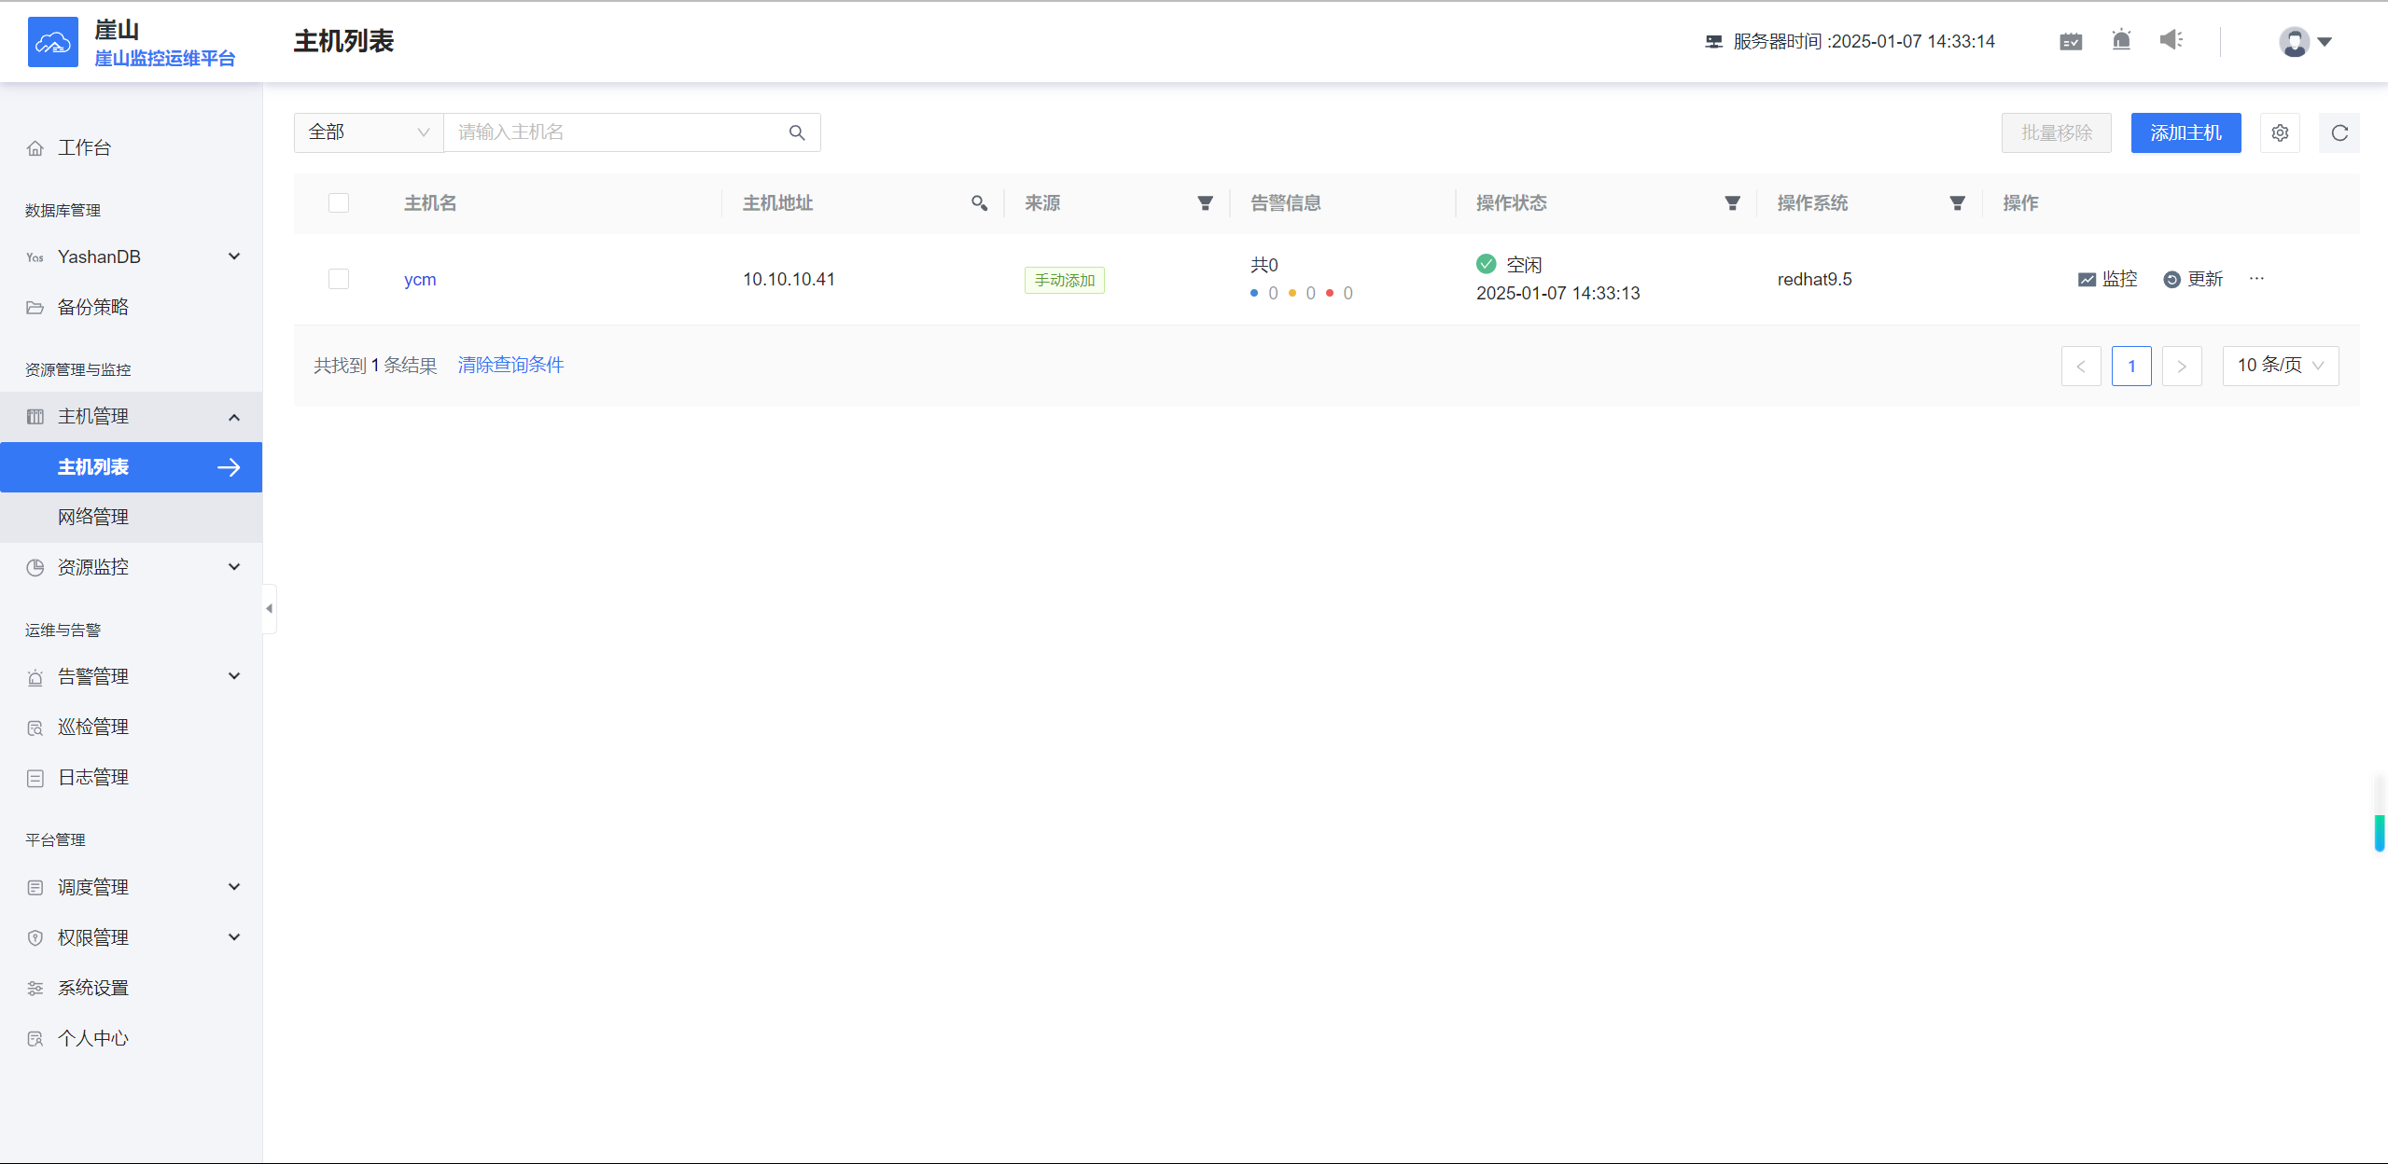Open filter icon in 来源 column header
Screen dimensions: 2388x1164
pos(1205,202)
